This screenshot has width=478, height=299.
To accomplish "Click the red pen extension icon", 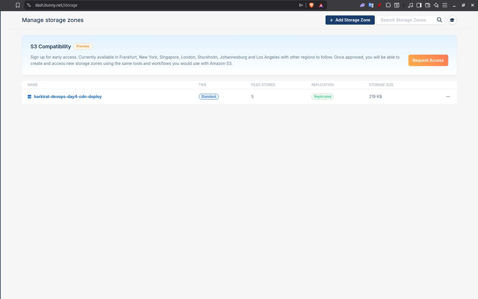I will coord(380,5).
